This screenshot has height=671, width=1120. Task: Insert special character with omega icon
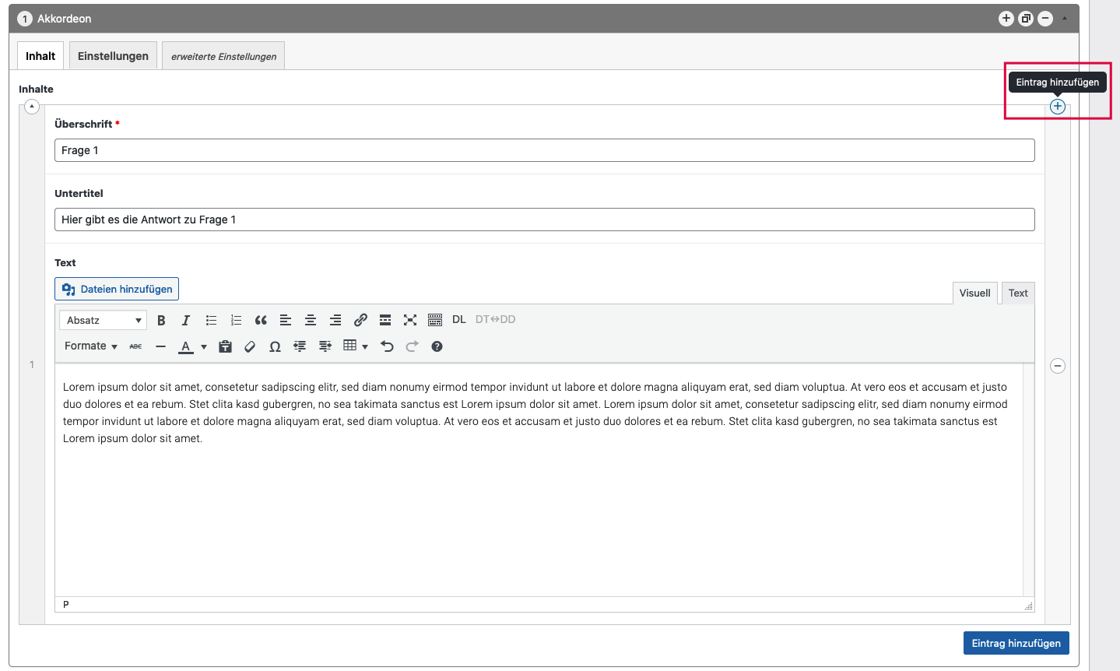point(275,347)
